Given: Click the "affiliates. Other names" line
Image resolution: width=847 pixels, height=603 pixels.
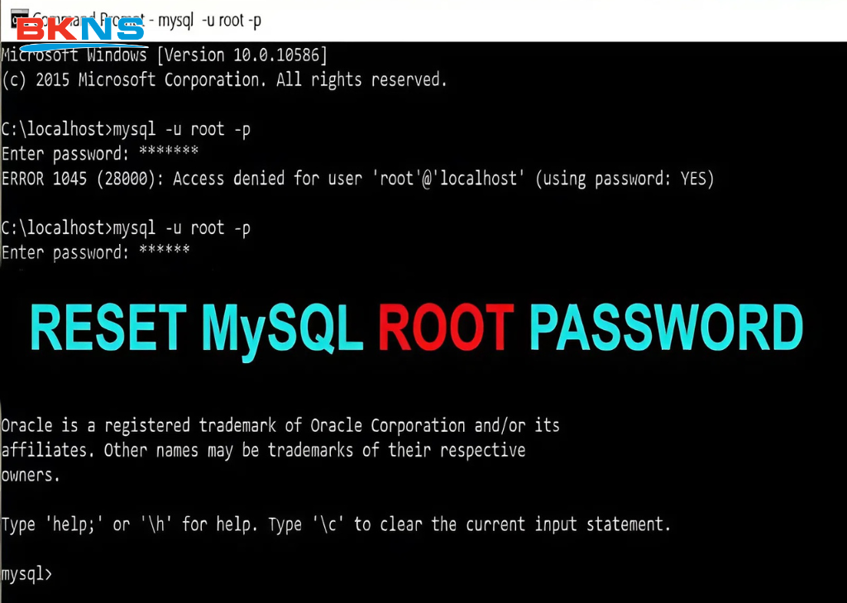Looking at the screenshot, I should (263, 451).
